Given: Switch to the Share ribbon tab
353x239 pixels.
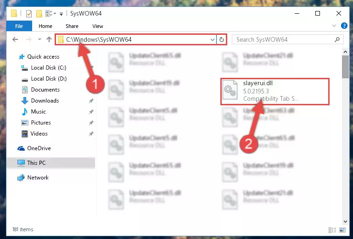Looking at the screenshot, I should pyautogui.click(x=72, y=26).
